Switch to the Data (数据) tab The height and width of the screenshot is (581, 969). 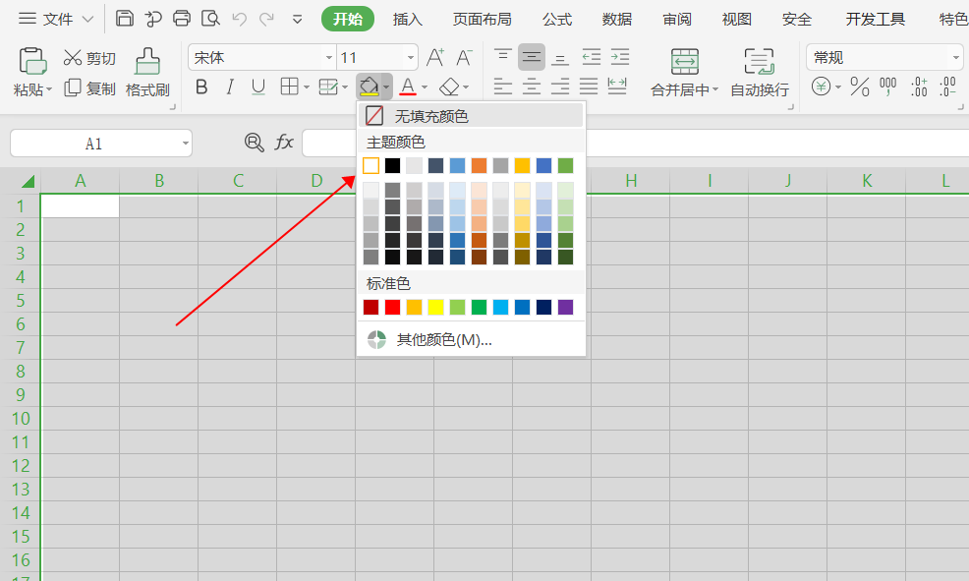click(x=617, y=19)
